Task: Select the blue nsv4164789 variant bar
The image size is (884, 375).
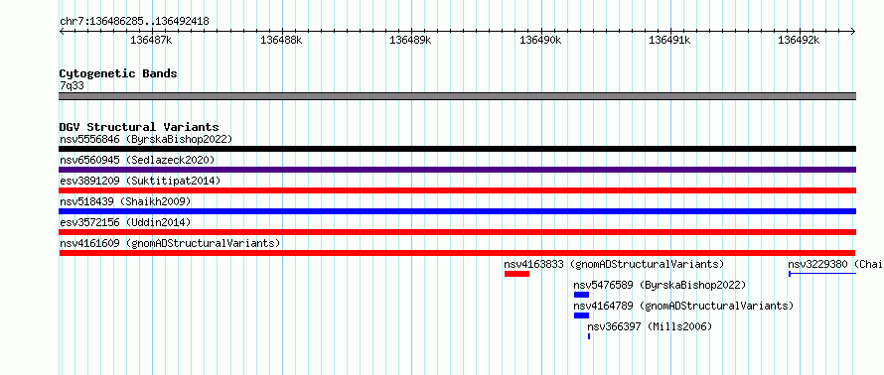Action: click(581, 315)
